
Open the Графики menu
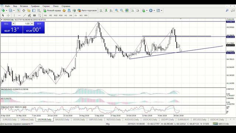35,6
